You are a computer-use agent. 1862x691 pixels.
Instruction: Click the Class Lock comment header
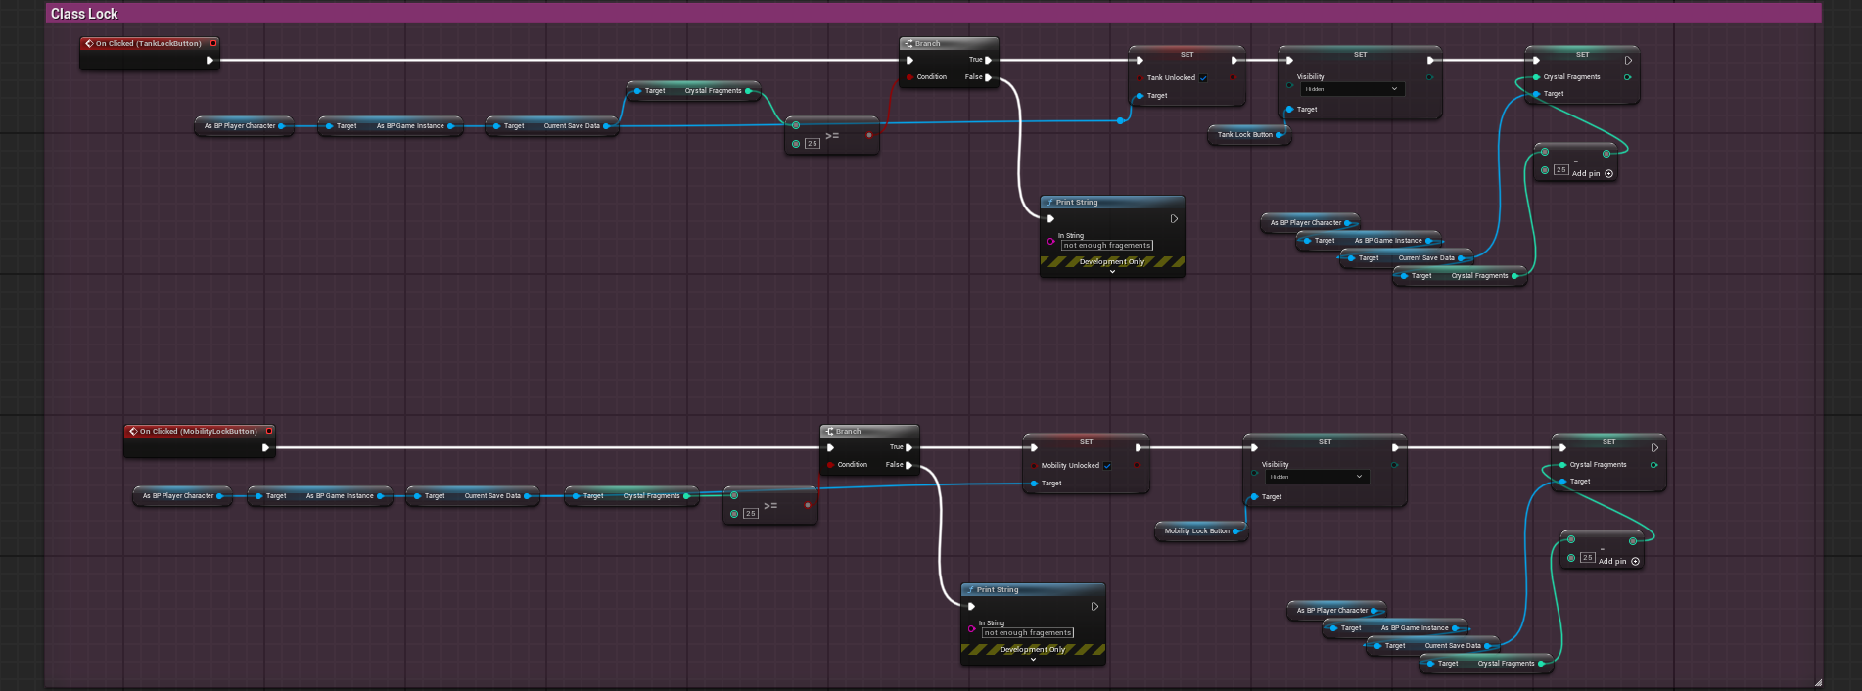click(x=934, y=13)
